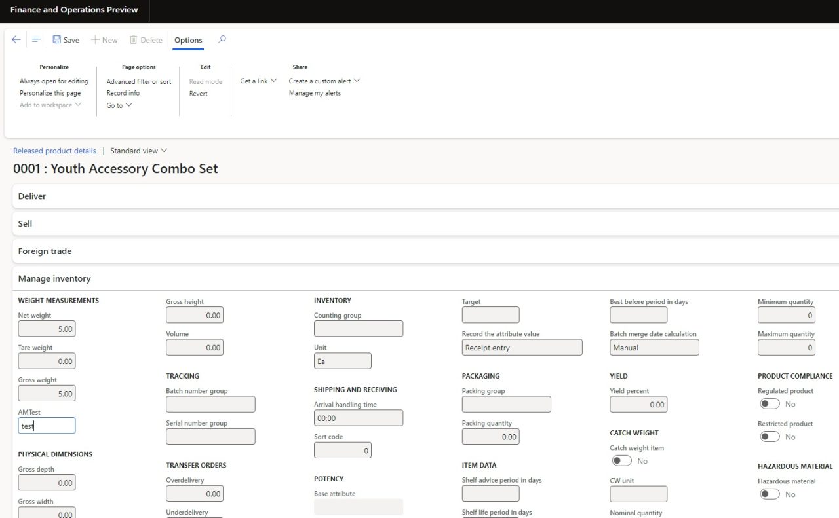The height and width of the screenshot is (518, 839).
Task: Click the Released product details link
Action: click(x=54, y=150)
